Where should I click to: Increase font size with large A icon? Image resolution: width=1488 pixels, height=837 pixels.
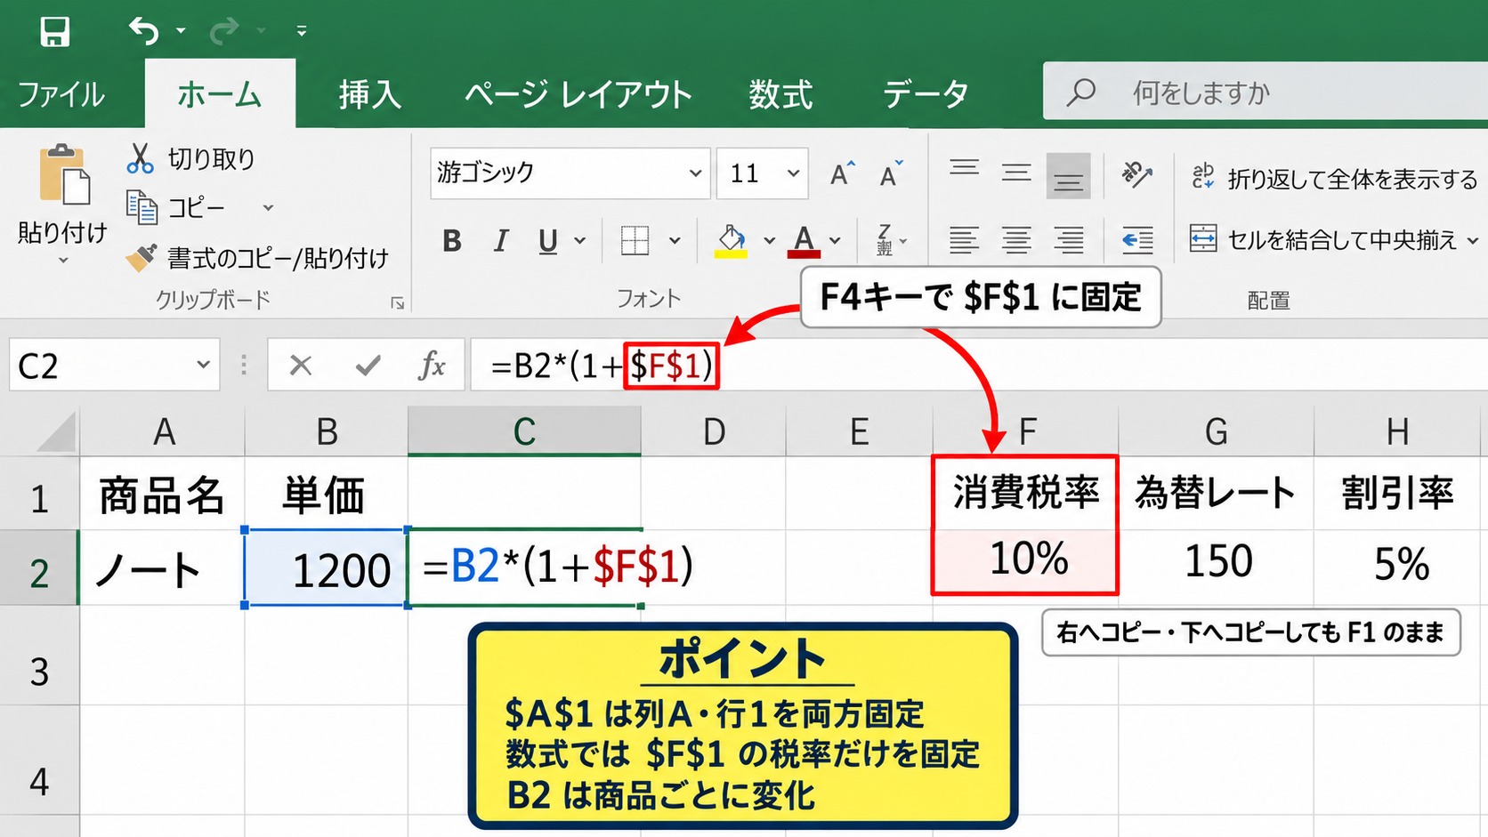[842, 173]
